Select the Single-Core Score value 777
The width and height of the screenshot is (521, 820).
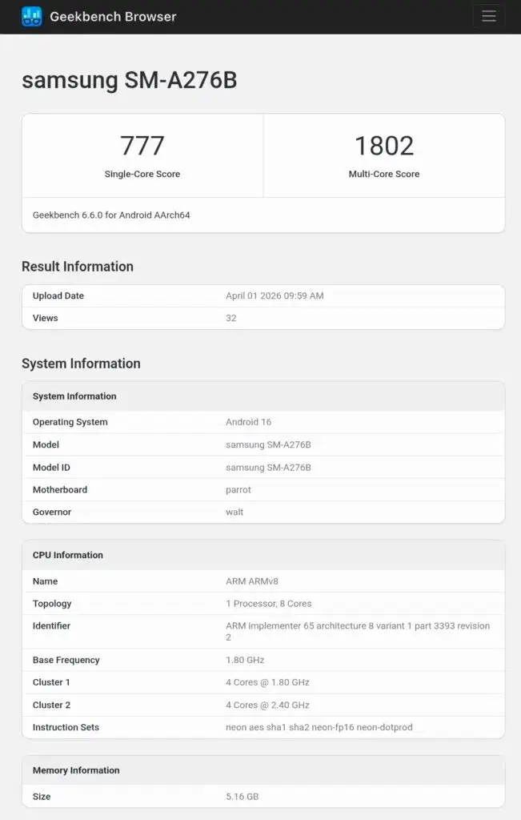pos(142,145)
